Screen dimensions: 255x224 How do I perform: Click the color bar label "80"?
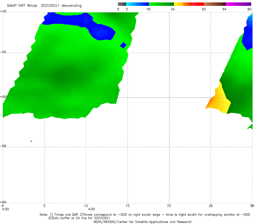[x=249, y=9]
